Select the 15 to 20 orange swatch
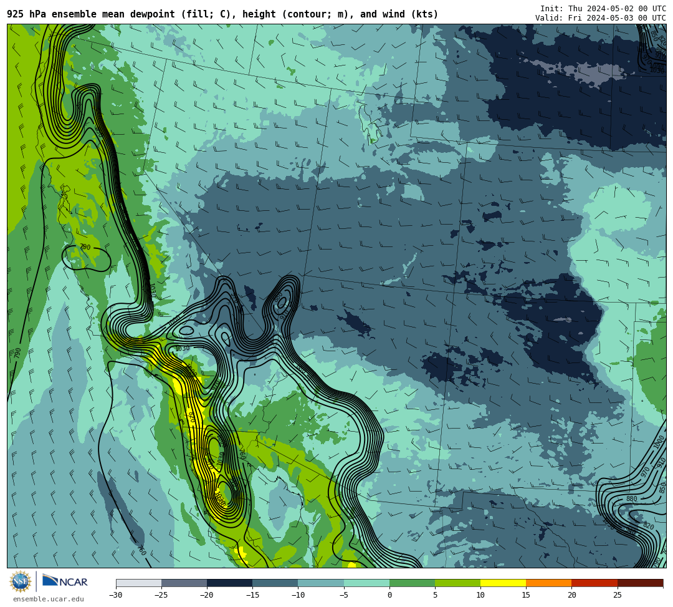673x607 pixels. point(549,583)
